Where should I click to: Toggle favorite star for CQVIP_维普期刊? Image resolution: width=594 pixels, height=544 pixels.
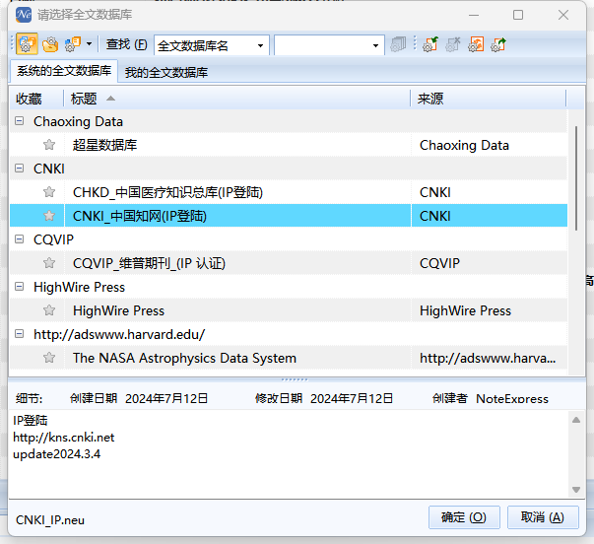(49, 263)
